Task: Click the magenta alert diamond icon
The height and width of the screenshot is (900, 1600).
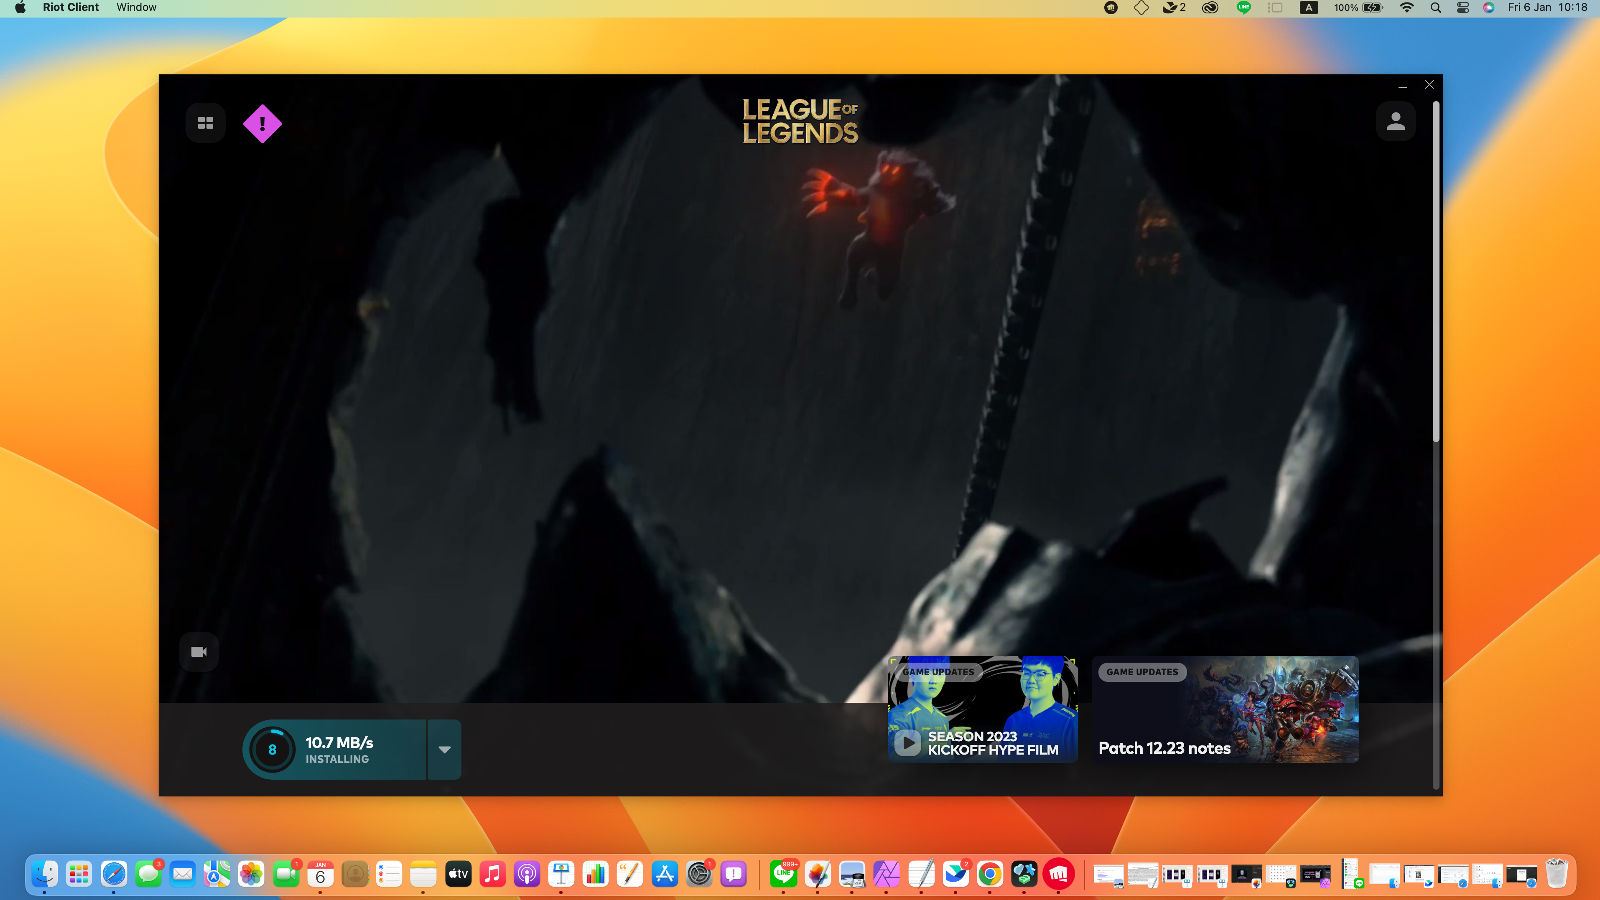Action: [x=262, y=124]
